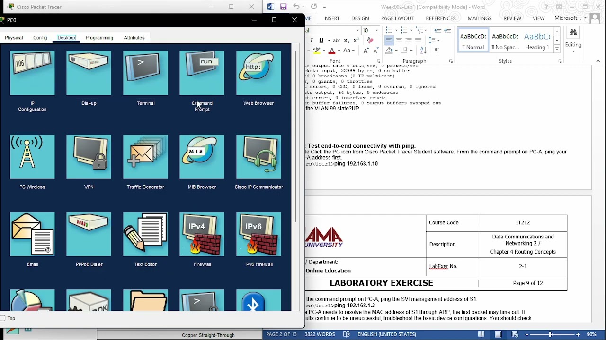Toggle superscript formatting

(356, 40)
